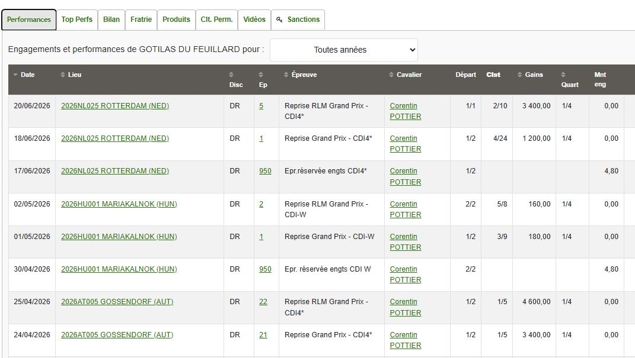Viewport: 635px width, 358px height.
Task: Click the gavel icon beside Sanctions
Action: (x=279, y=20)
